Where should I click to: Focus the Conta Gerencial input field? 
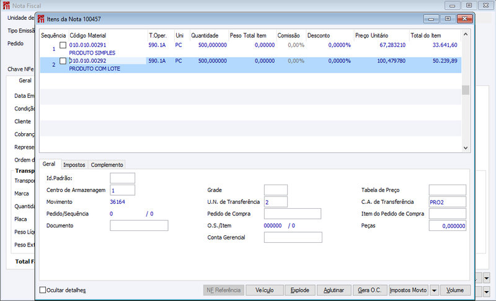click(x=293, y=237)
